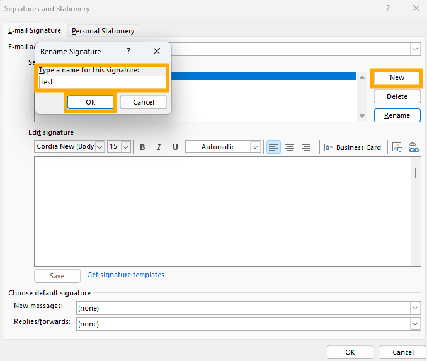
Task: Open the Get signature templates link
Action: pyautogui.click(x=125, y=275)
